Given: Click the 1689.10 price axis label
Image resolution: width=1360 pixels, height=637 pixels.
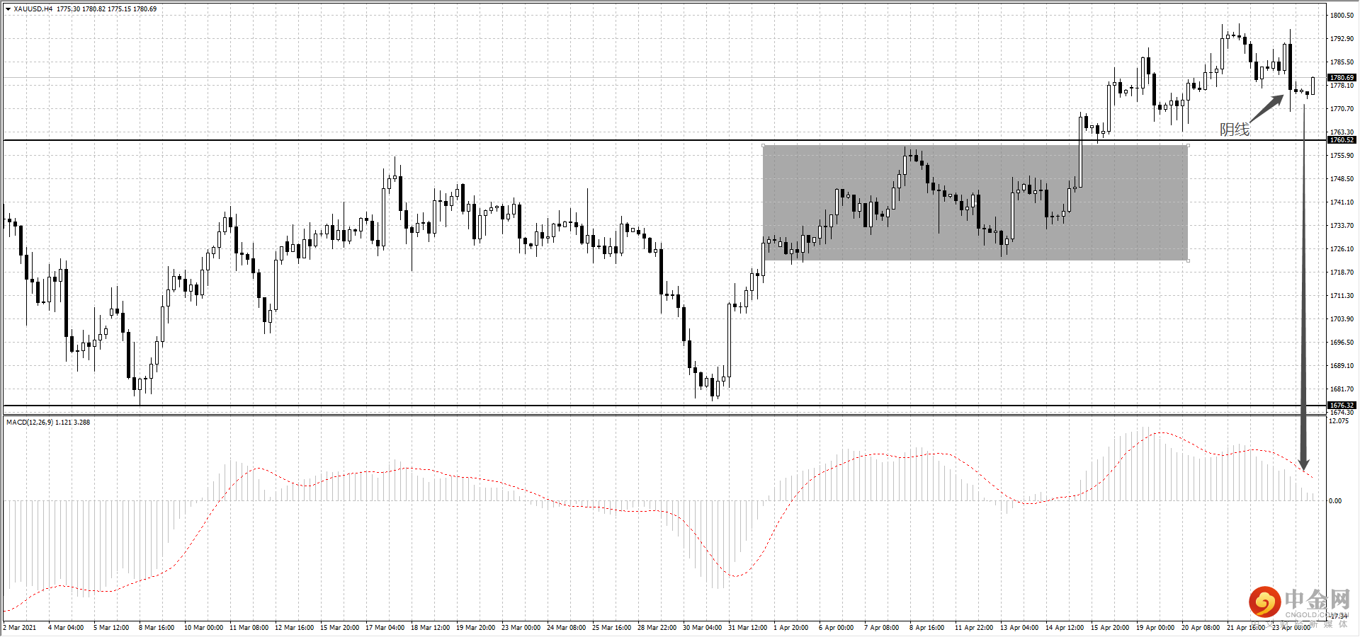Looking at the screenshot, I should point(1342,366).
